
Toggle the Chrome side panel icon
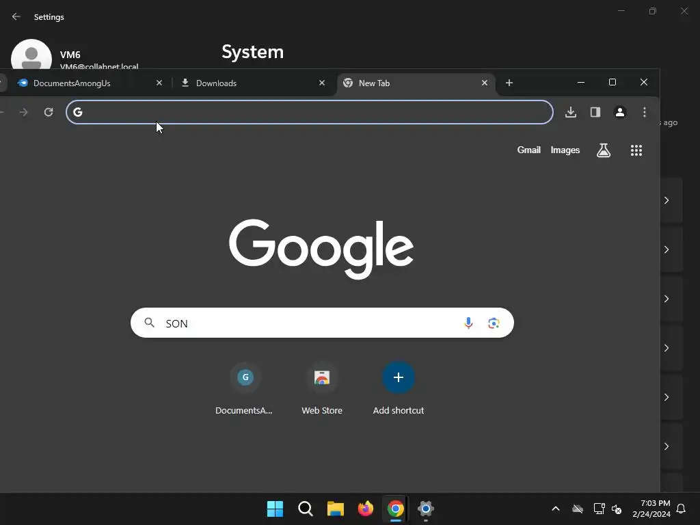pyautogui.click(x=595, y=112)
